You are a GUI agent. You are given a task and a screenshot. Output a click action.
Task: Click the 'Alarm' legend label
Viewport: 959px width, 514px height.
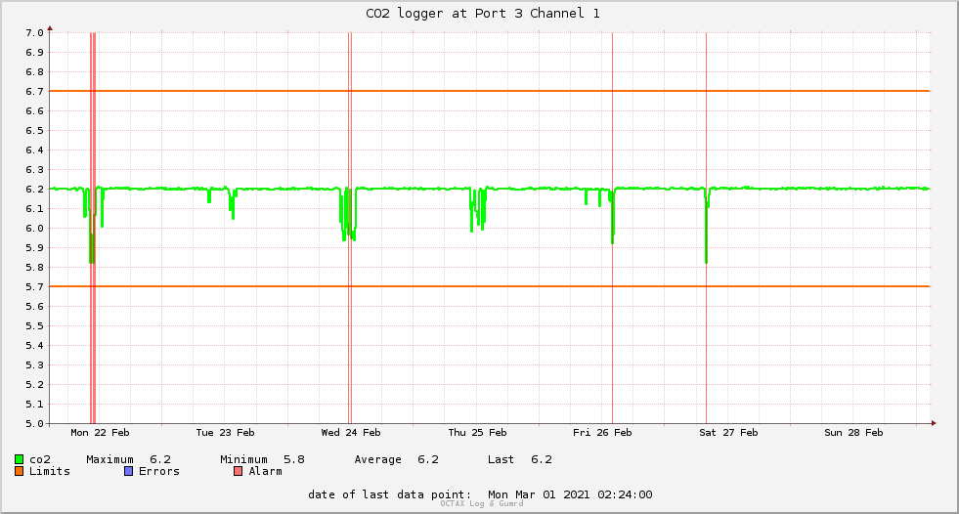266,471
